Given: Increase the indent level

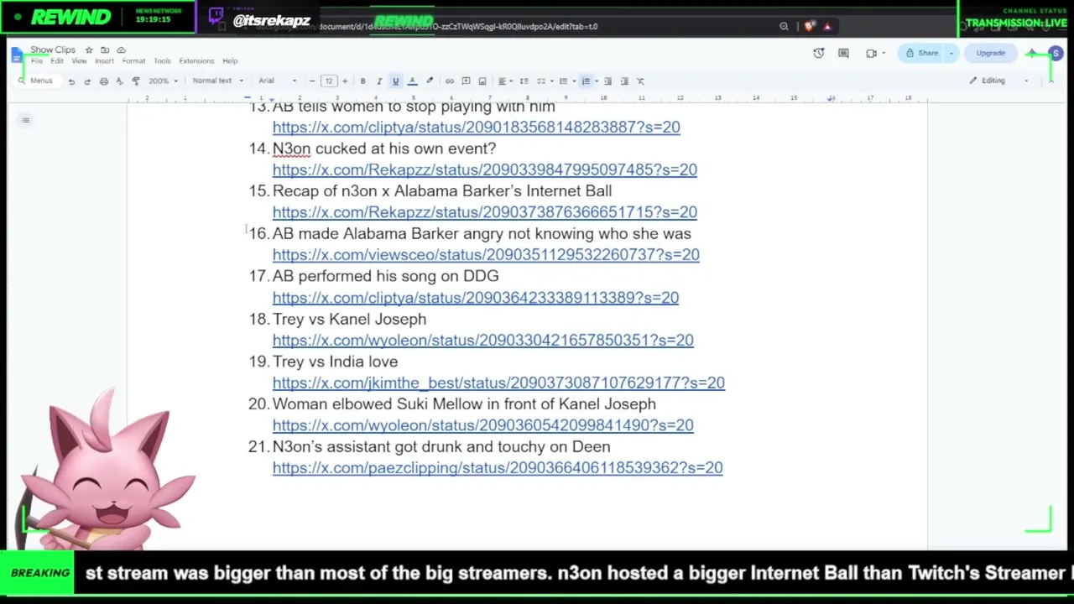Looking at the screenshot, I should pyautogui.click(x=624, y=81).
